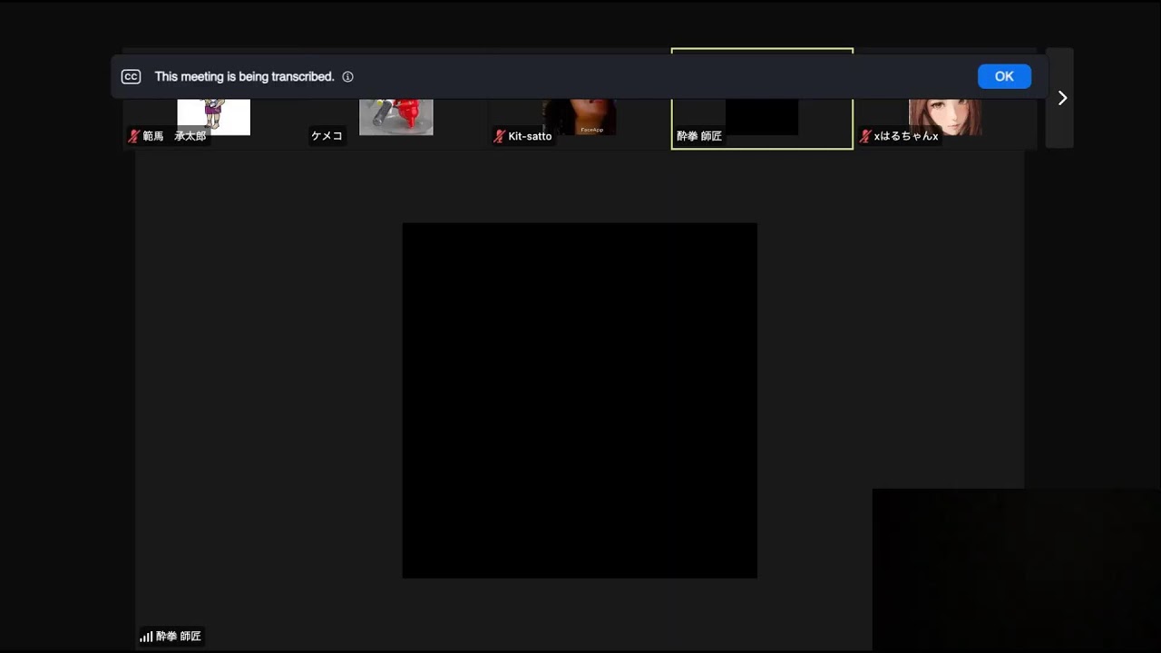Click the muted mic icon for 範馬 承太郎

pos(134,136)
